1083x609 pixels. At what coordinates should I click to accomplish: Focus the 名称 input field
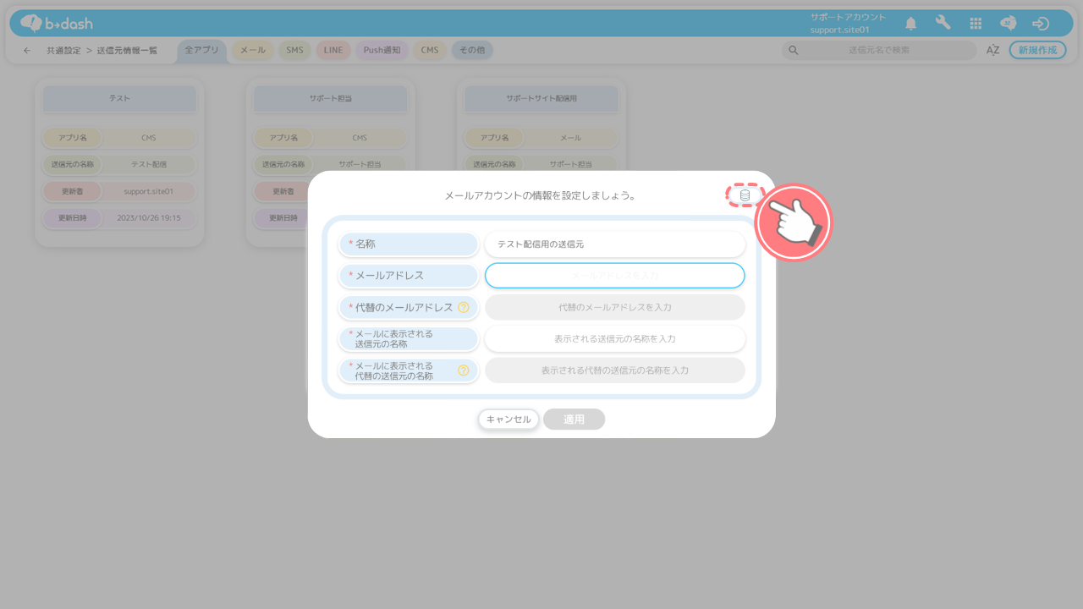tap(615, 244)
